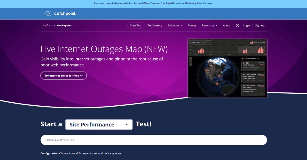Viewport: 307px width, 160px height.
Task: Click the Login link
Action: [x=246, y=26]
